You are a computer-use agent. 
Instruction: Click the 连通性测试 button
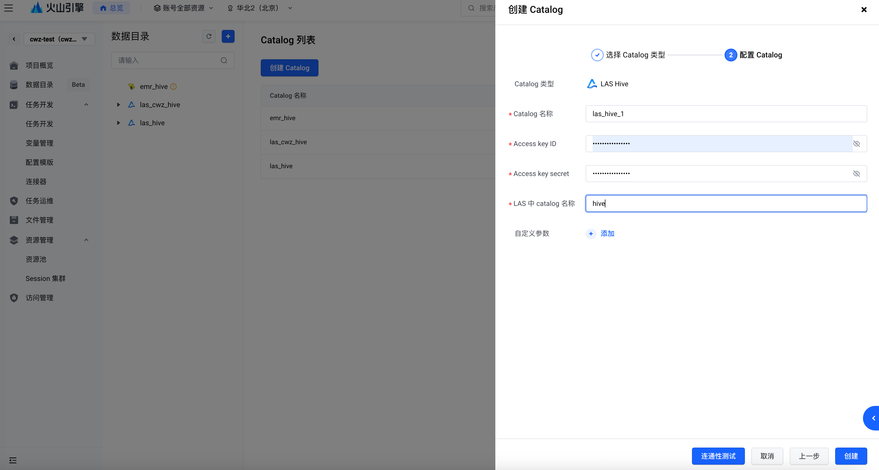coord(718,456)
